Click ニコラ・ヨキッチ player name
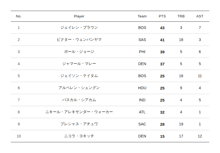The image size is (220, 153). pyautogui.click(x=79, y=136)
